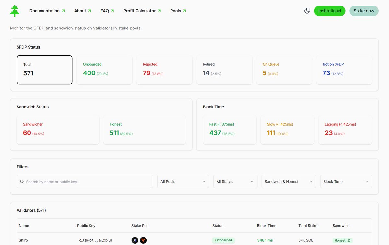Open the Profit Calculator link
The height and width of the screenshot is (245, 389).
pos(142,11)
